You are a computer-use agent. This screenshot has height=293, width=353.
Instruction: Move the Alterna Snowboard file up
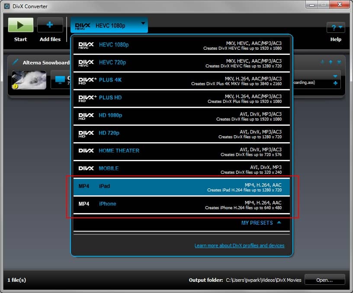click(331, 62)
